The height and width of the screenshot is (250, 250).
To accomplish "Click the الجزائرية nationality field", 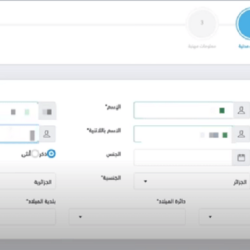I will [x=28, y=181].
